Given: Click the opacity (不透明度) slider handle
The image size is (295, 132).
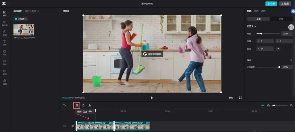Looking at the screenshot, I should point(279,67).
